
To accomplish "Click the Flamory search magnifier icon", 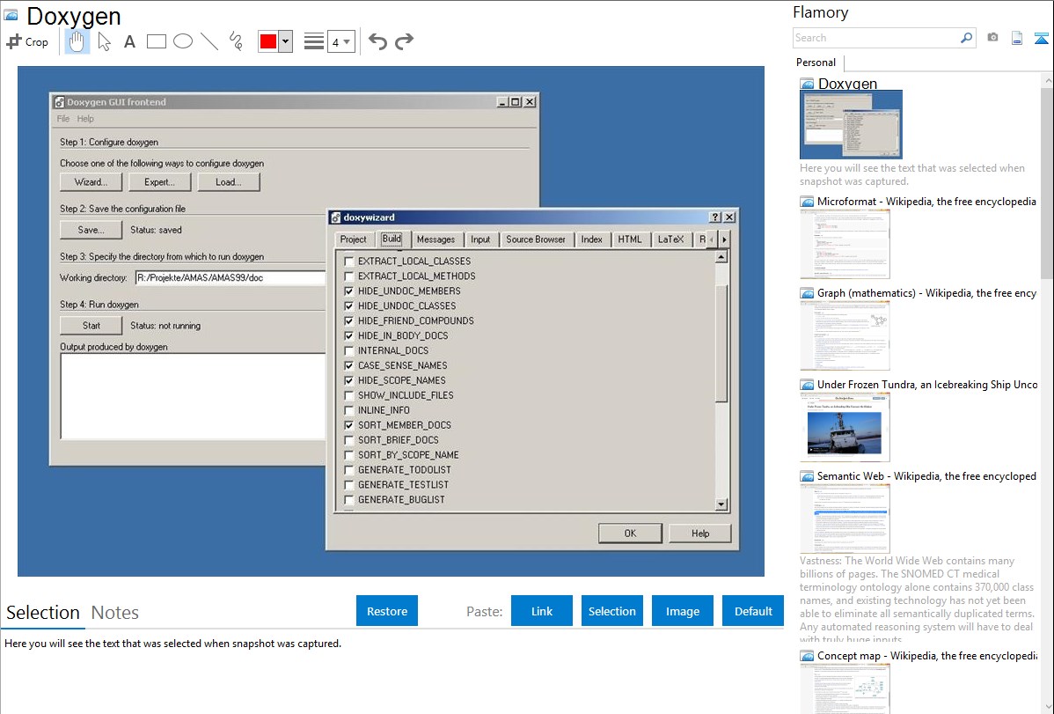I will 966,38.
